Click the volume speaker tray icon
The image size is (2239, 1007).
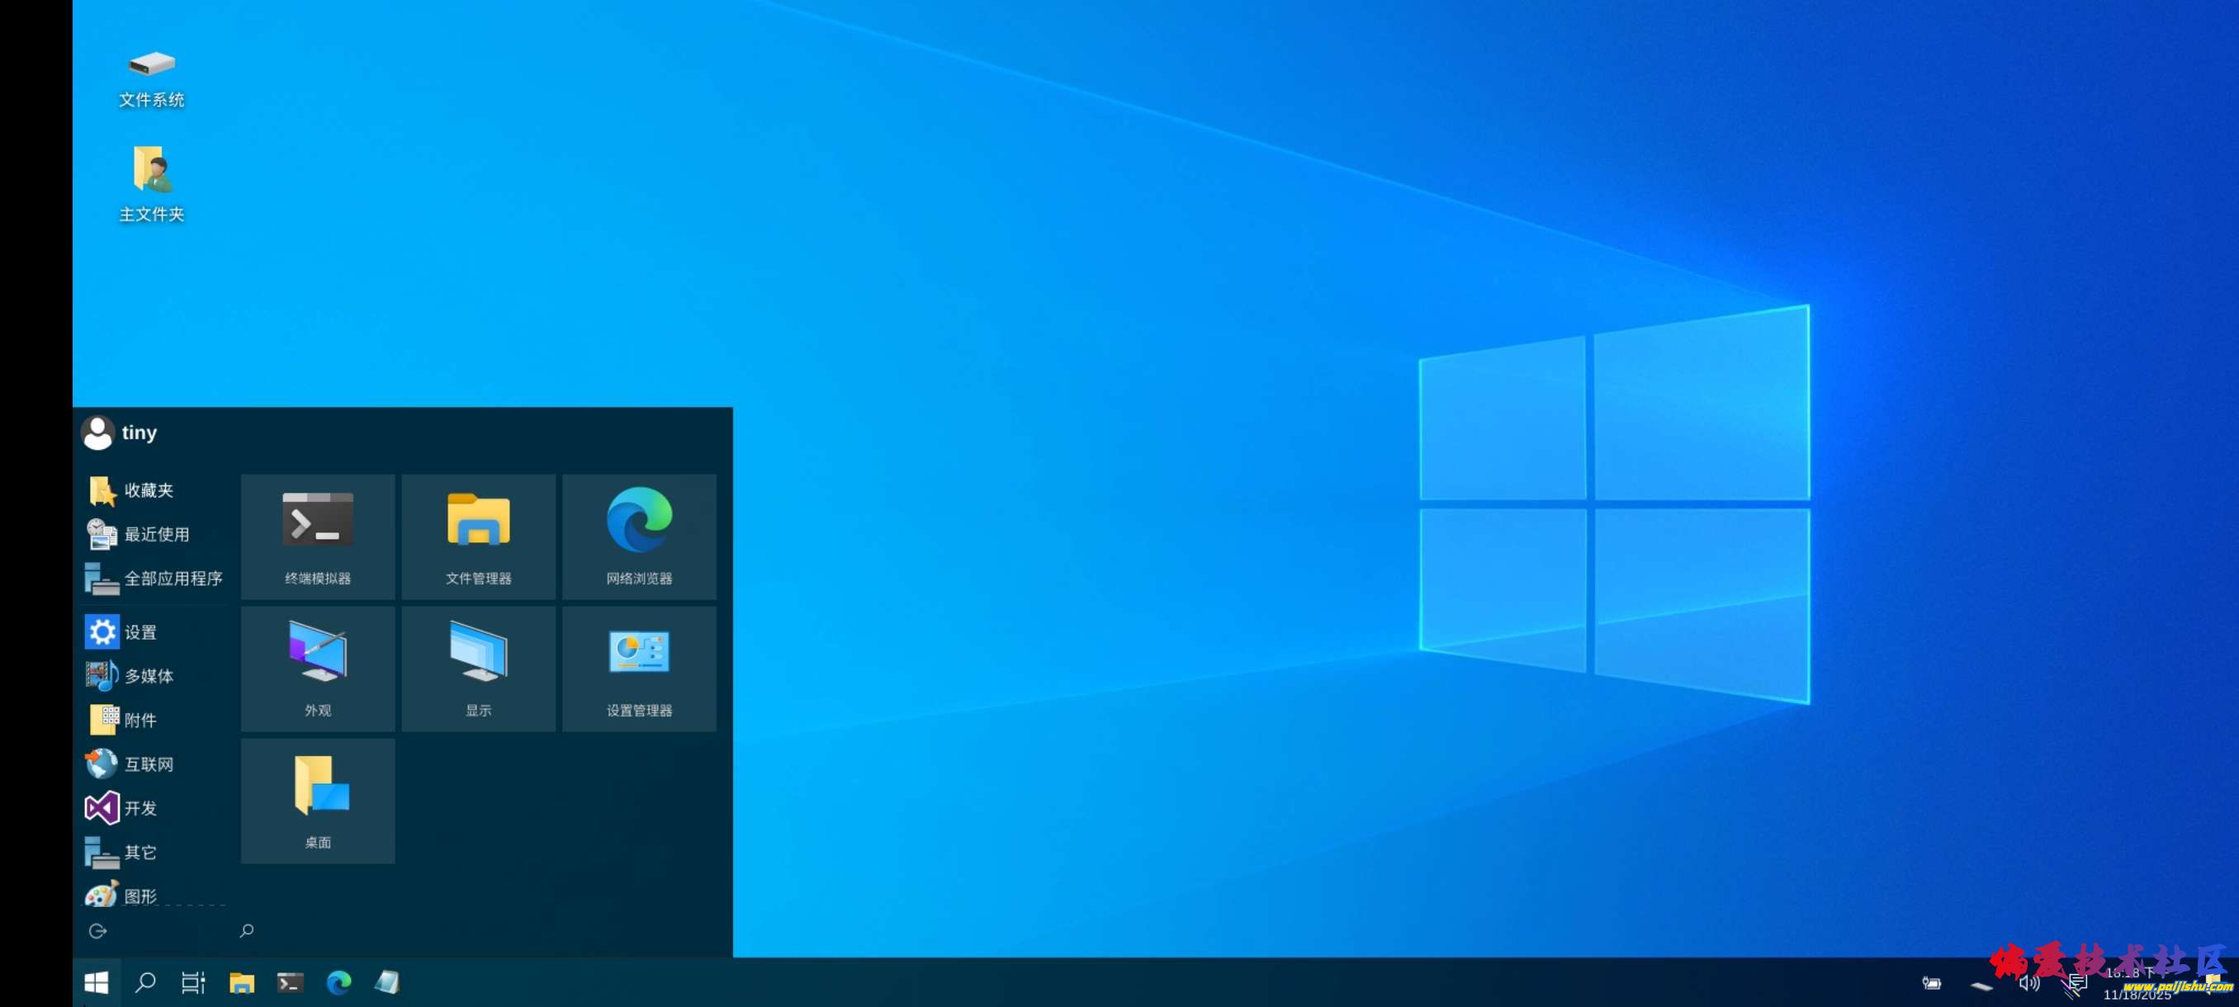[x=2028, y=983]
